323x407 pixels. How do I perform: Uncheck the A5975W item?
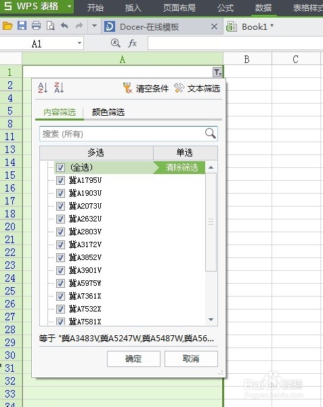tap(60, 283)
